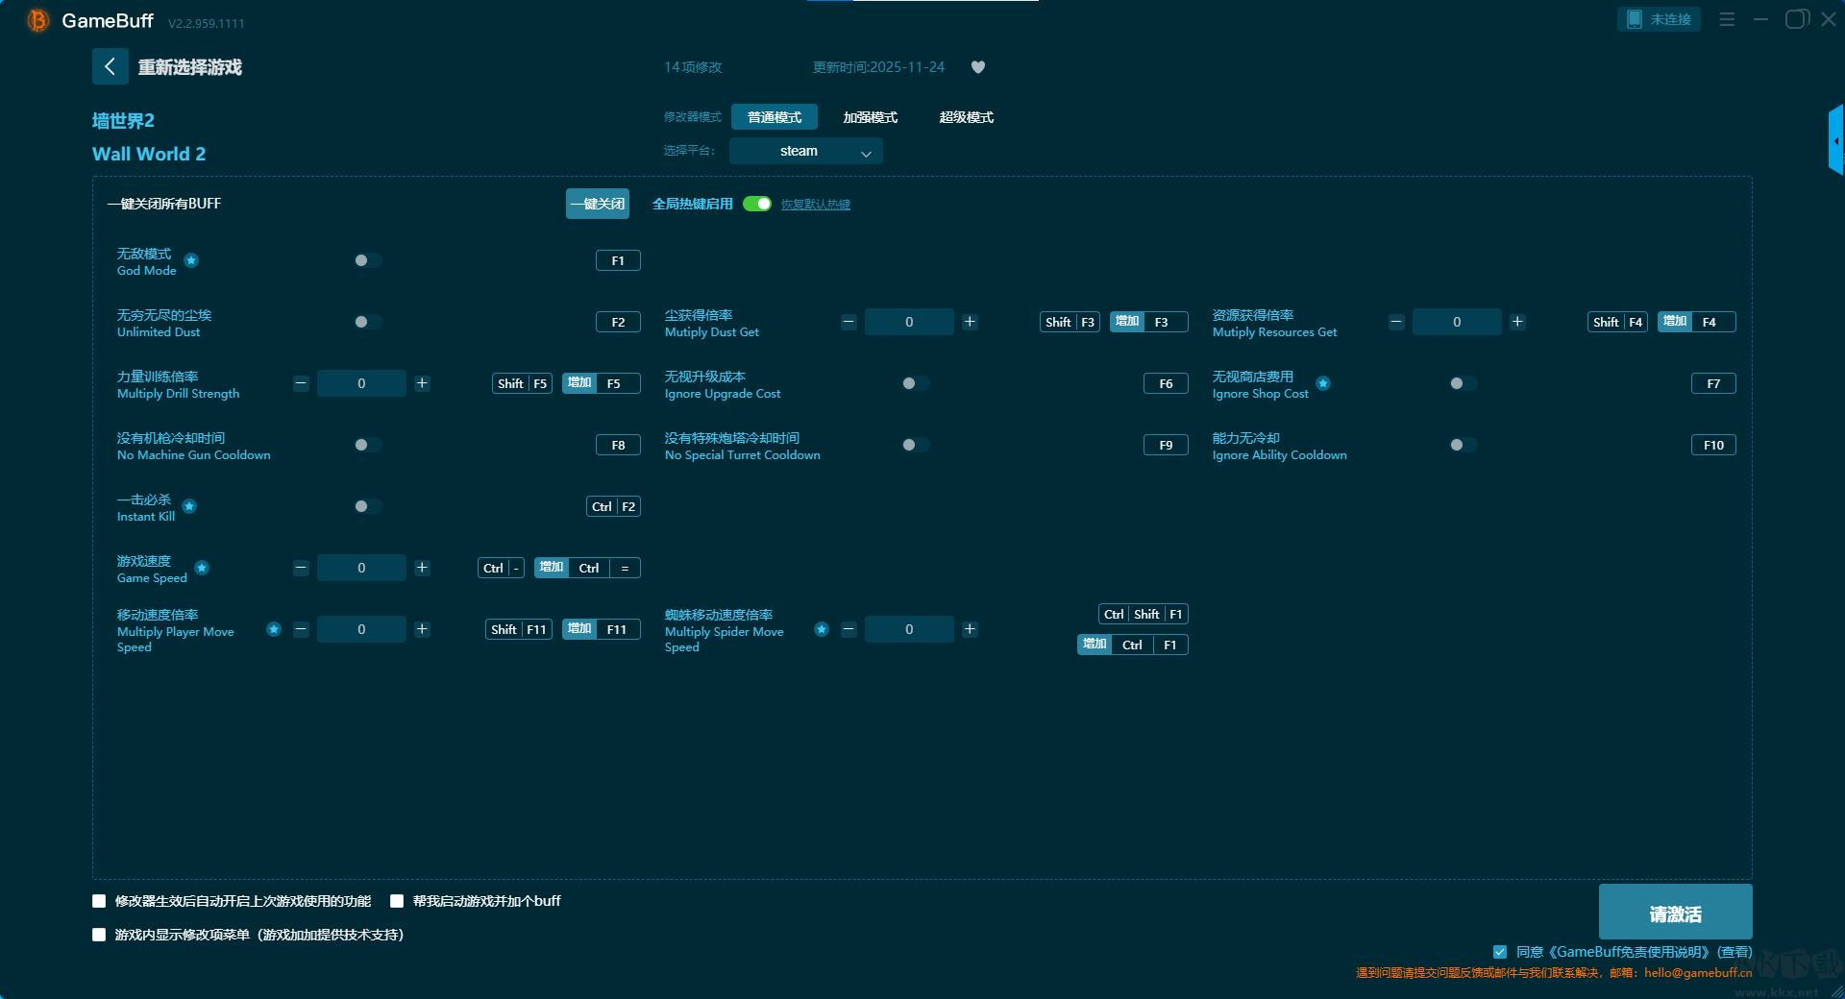The height and width of the screenshot is (999, 1845).
Task: Increase Multiply Drill Strength value
Action: (422, 383)
